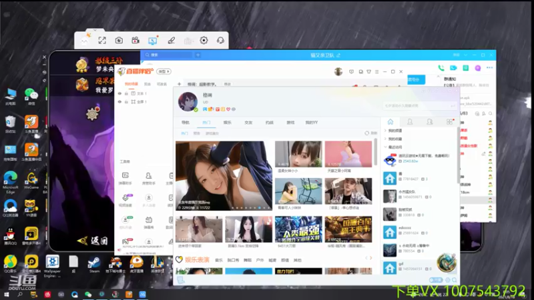Click the QQ search box in blue title bar
The image size is (534, 300).
pyautogui.click(x=168, y=55)
